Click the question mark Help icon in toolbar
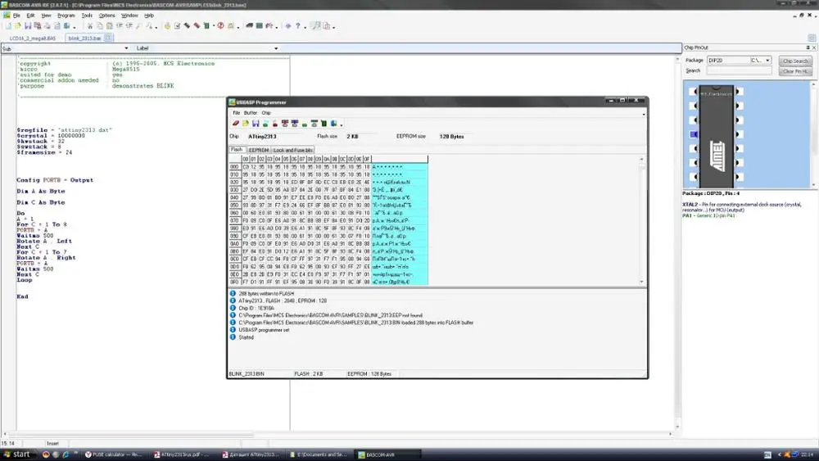This screenshot has height=461, width=819. tap(298, 25)
